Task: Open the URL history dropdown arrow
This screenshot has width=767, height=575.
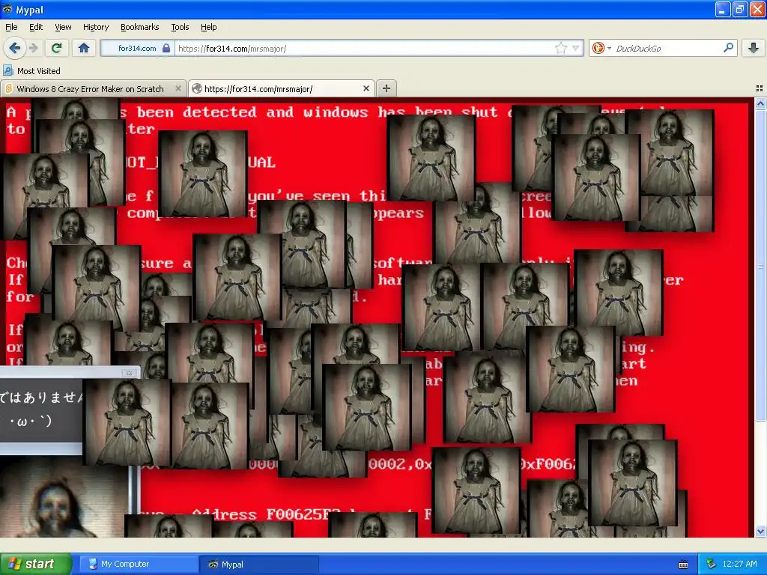Action: [576, 48]
